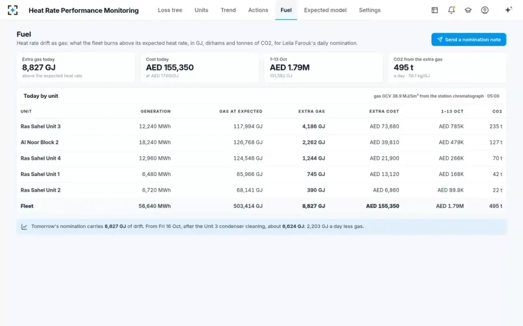Select the Fuel tab
Image resolution: width=523 pixels, height=326 pixels.
pyautogui.click(x=286, y=10)
